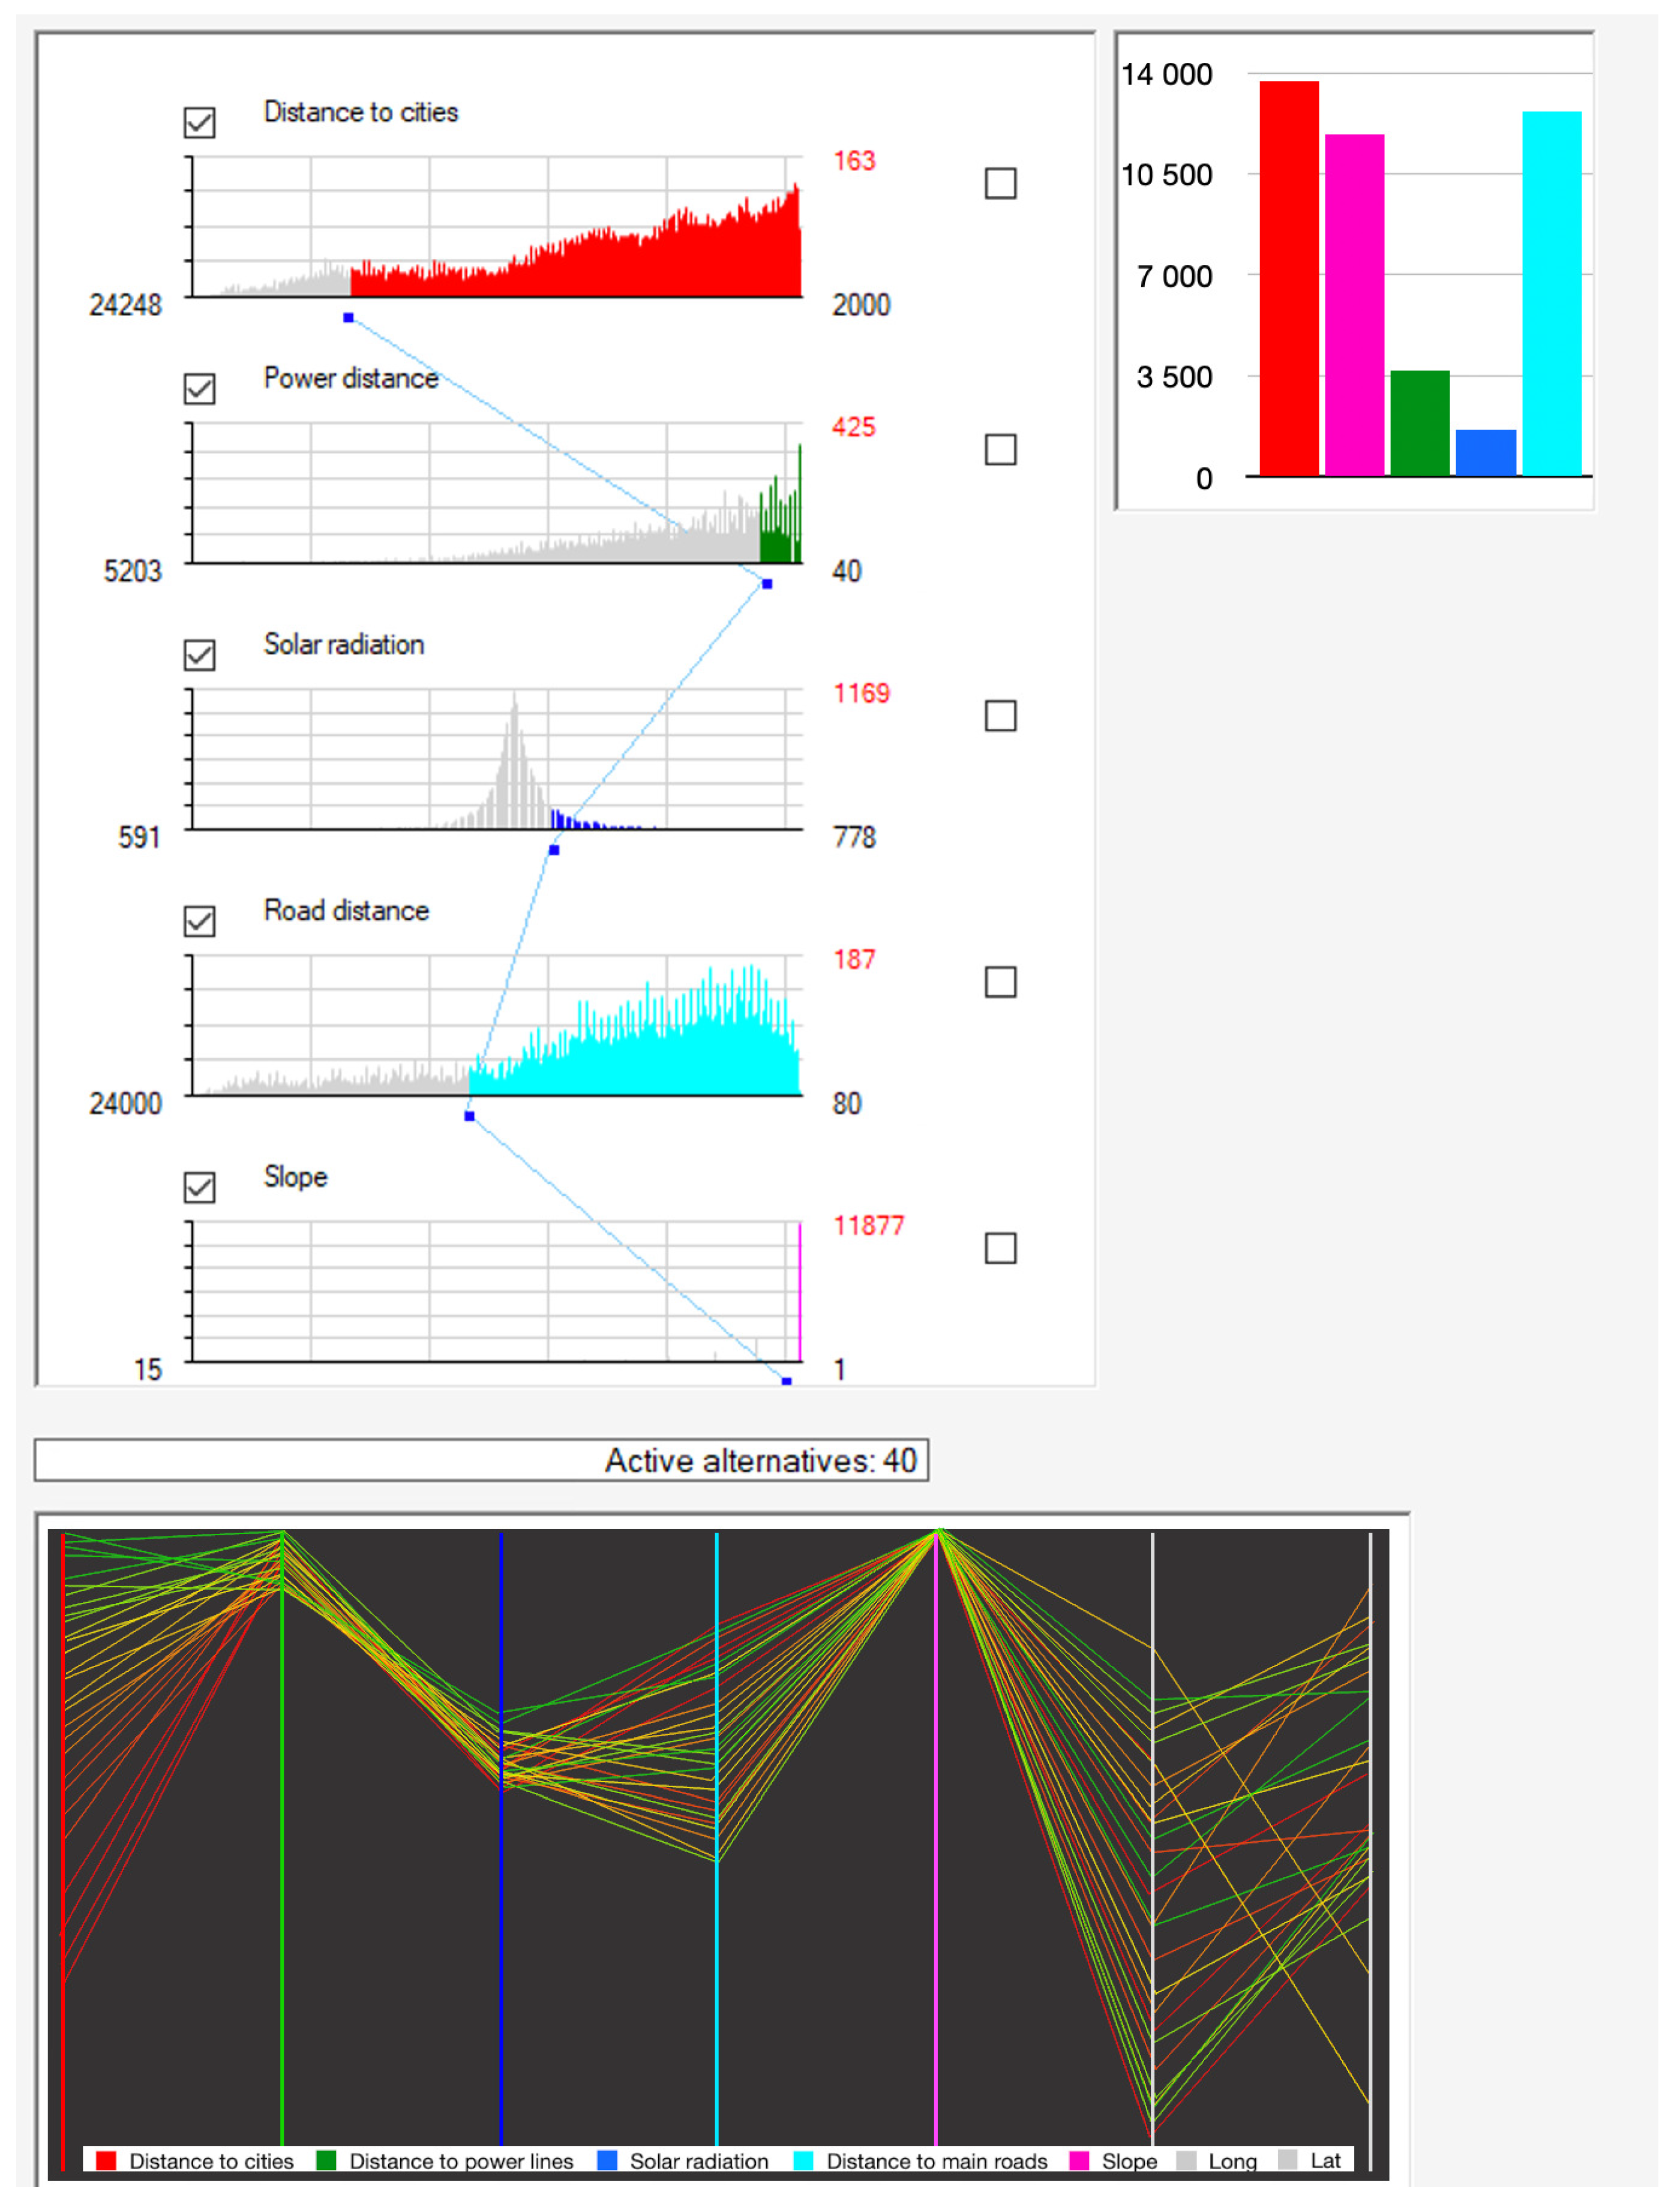
Task: Tick empty checkbox right of Distance to cities
Action: point(1001,183)
